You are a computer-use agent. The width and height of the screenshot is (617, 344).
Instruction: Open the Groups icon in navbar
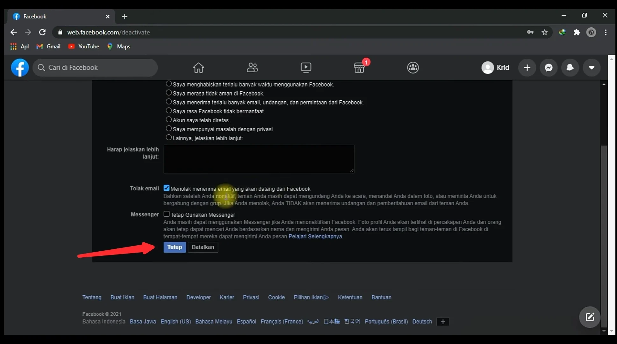point(413,68)
